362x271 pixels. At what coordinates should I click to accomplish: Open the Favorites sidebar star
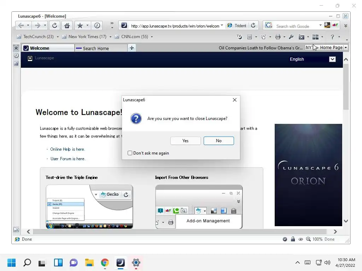point(16,48)
